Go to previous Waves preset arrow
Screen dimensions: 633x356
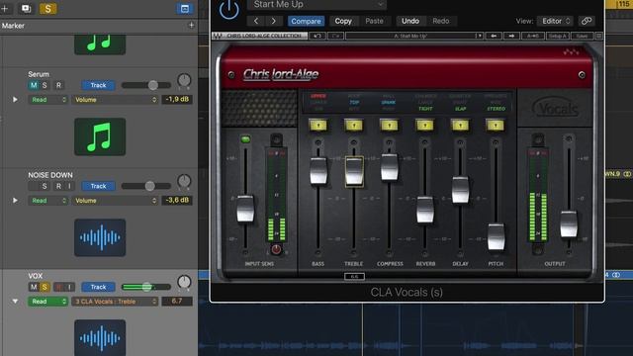coord(494,36)
